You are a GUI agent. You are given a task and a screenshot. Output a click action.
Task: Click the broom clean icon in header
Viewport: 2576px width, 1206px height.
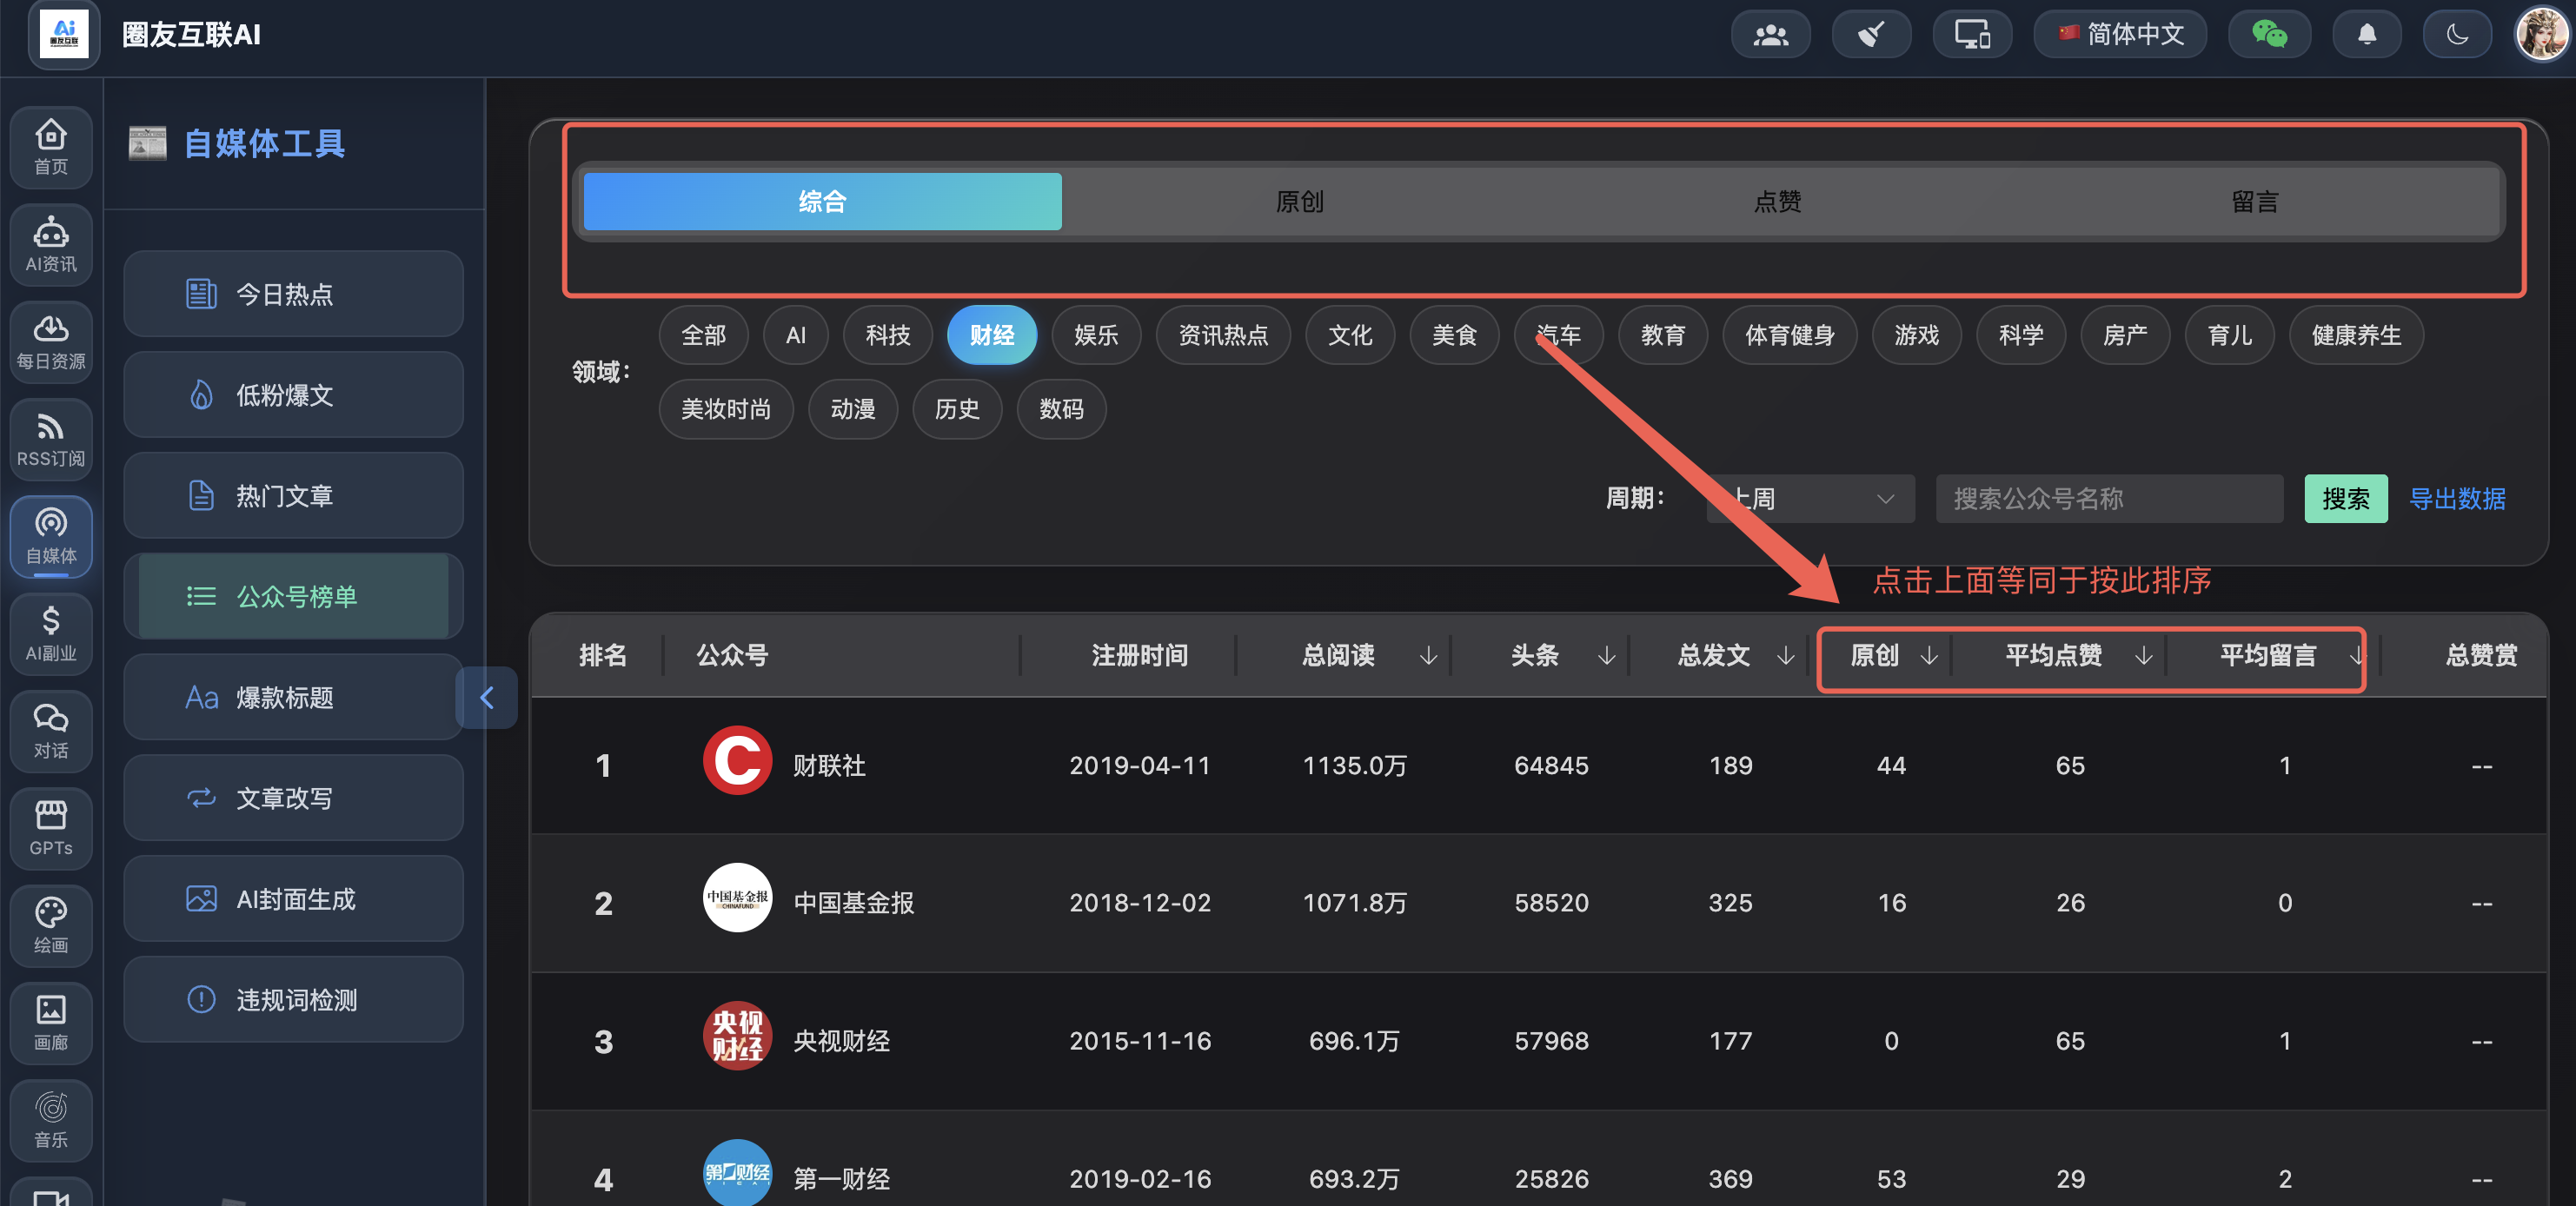1871,35
